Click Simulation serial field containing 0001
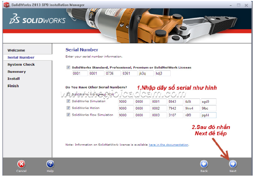Image resolution: width=256 pixels, height=179 pixels. (159, 101)
